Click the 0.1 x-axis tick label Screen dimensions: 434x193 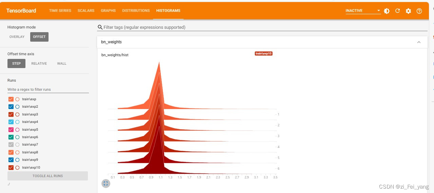point(113,177)
